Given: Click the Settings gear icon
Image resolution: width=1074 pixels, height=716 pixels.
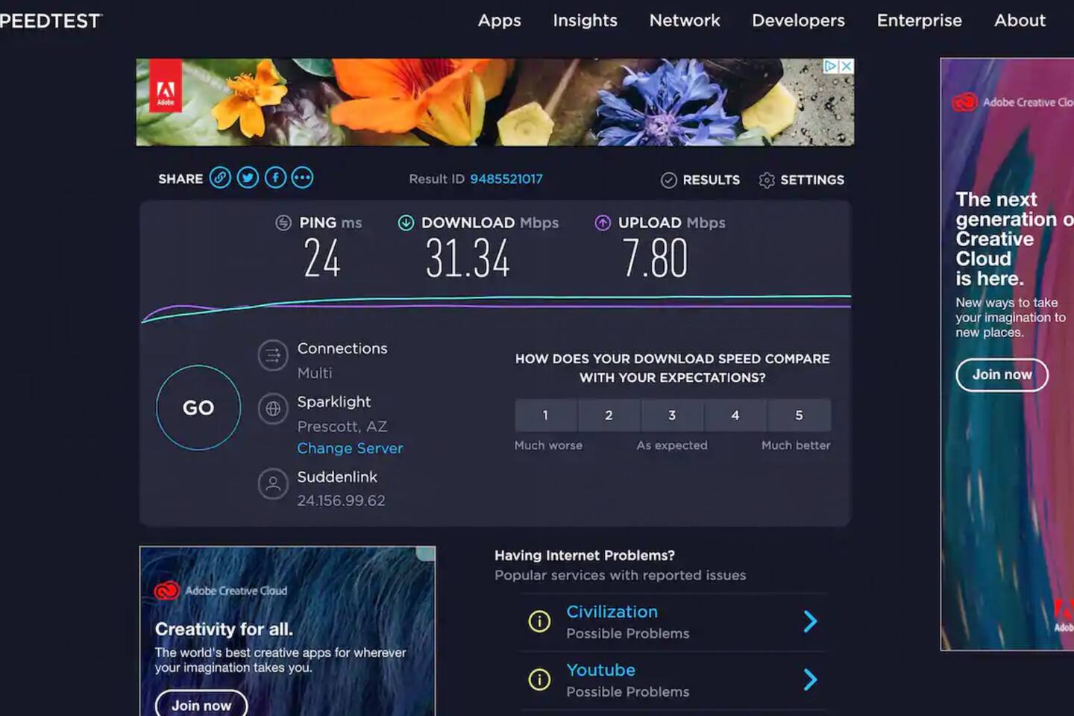Looking at the screenshot, I should click(x=767, y=180).
